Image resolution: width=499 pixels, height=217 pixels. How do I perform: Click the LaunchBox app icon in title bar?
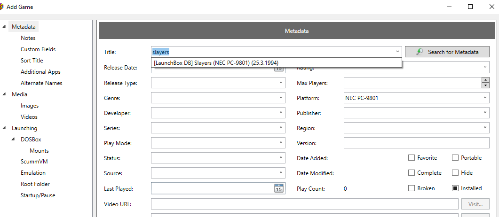tap(1, 7)
